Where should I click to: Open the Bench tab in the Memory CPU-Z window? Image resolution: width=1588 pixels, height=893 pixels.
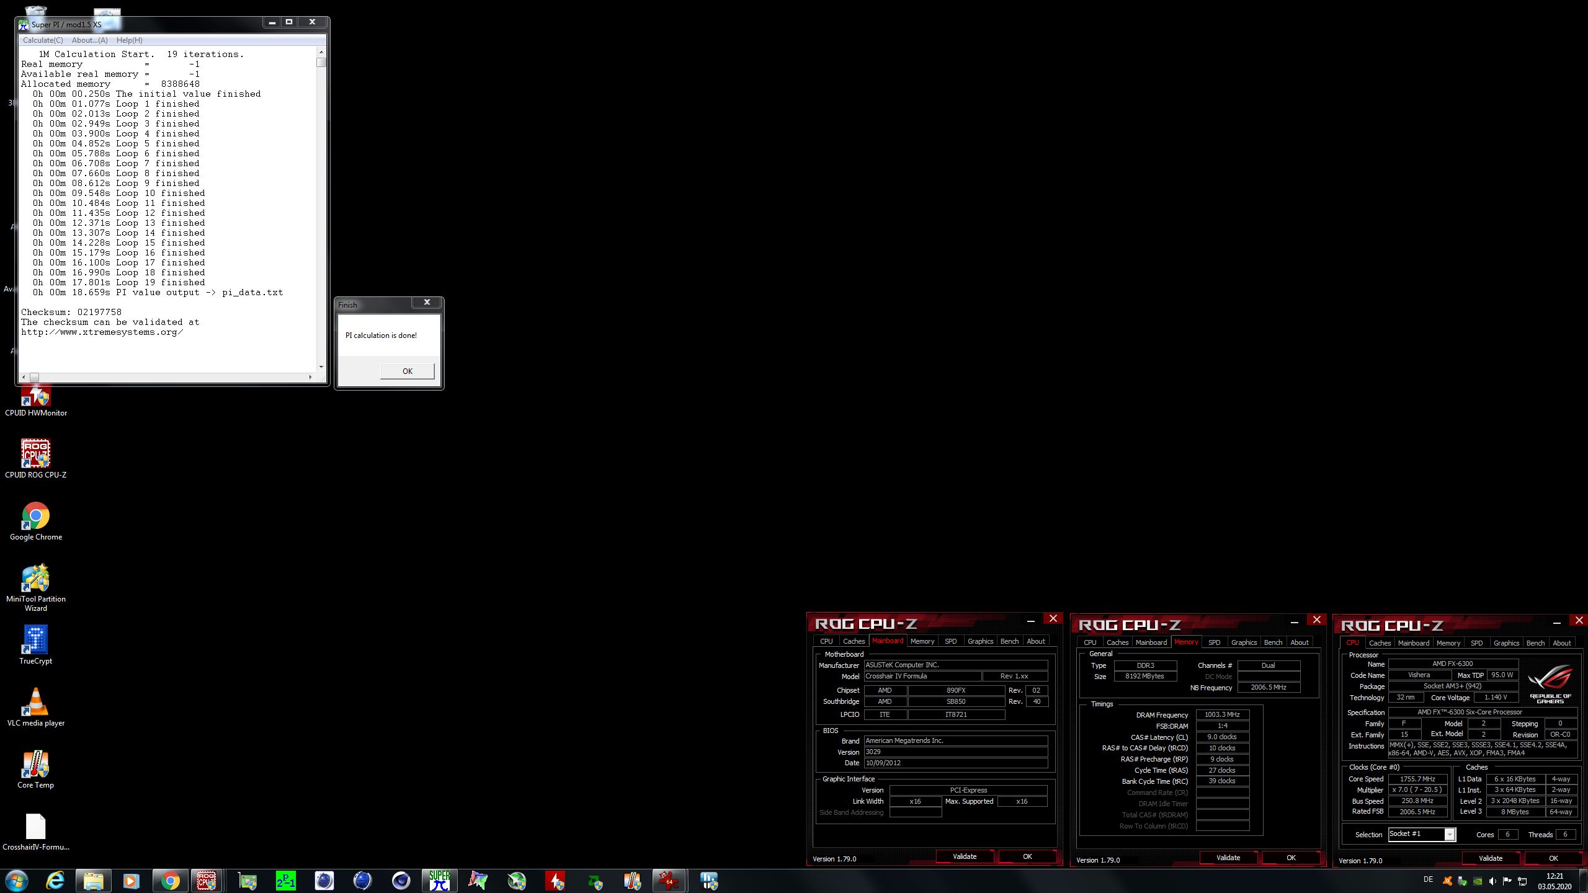point(1274,642)
